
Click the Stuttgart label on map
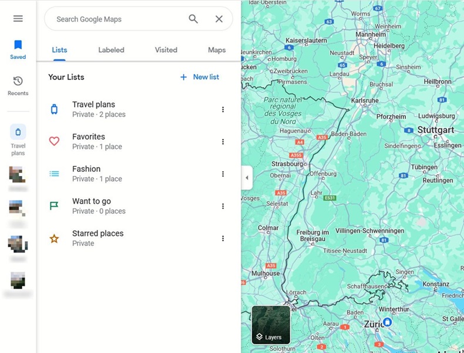(436, 130)
